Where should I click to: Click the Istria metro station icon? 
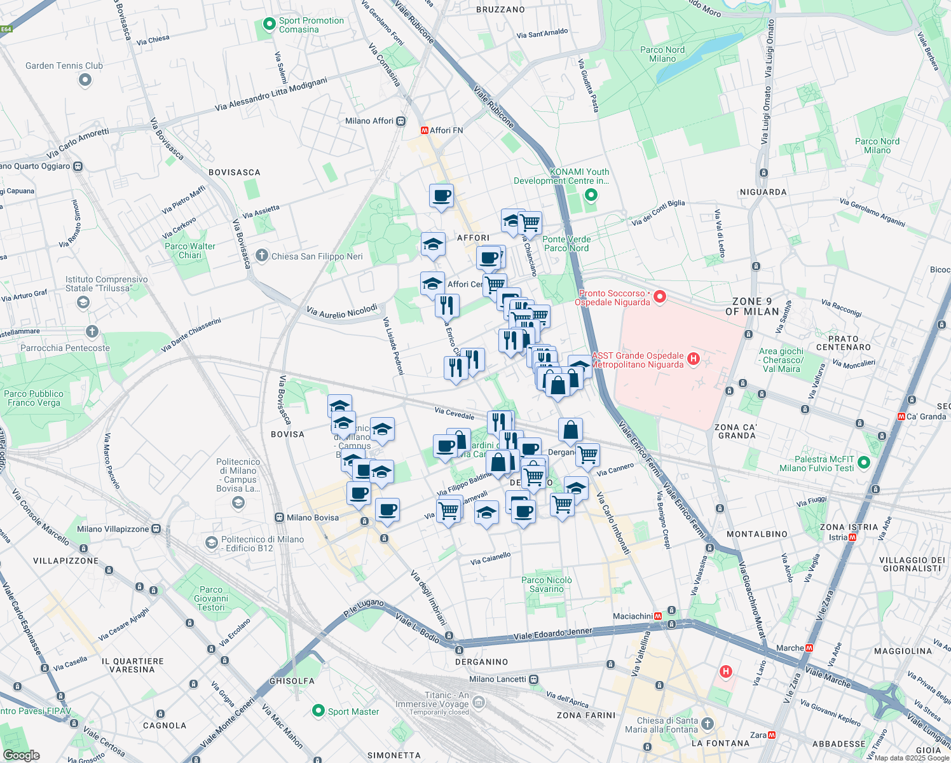click(852, 537)
